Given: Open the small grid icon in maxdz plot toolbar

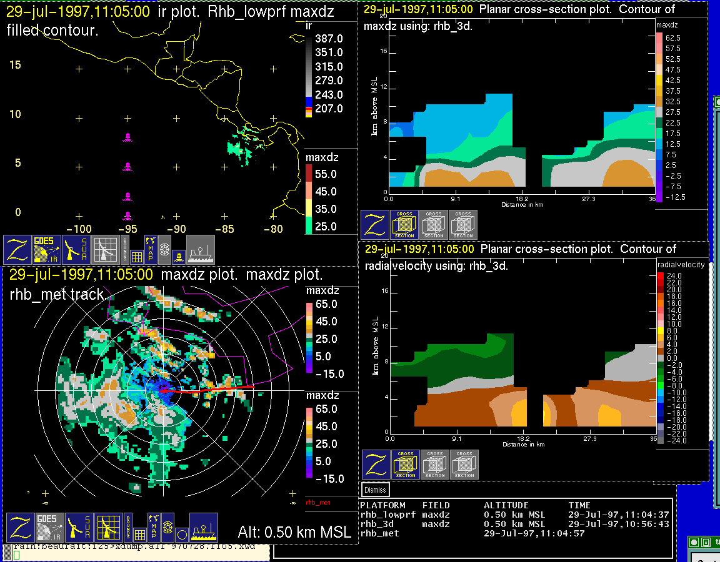Looking at the screenshot, I should 141,535.
